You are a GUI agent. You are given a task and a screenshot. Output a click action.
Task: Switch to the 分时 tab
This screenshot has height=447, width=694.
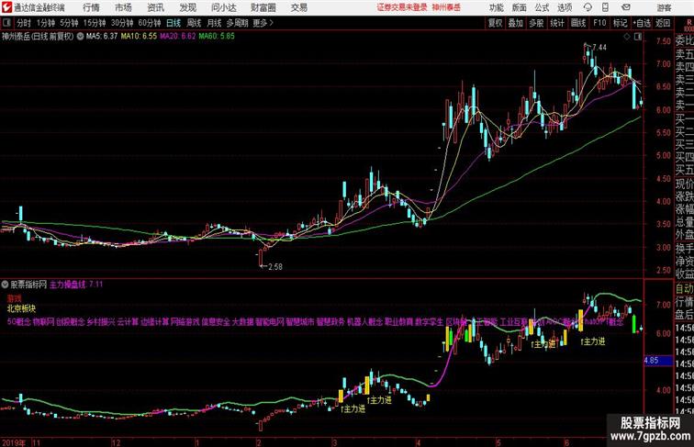pos(24,23)
